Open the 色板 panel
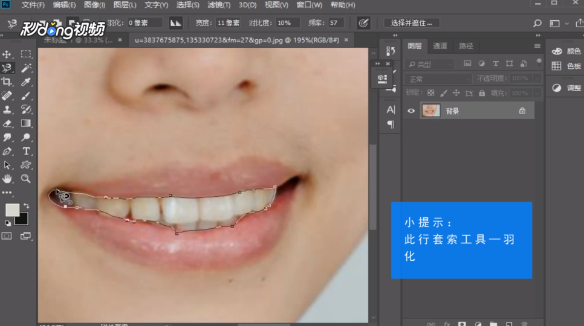 click(x=566, y=66)
